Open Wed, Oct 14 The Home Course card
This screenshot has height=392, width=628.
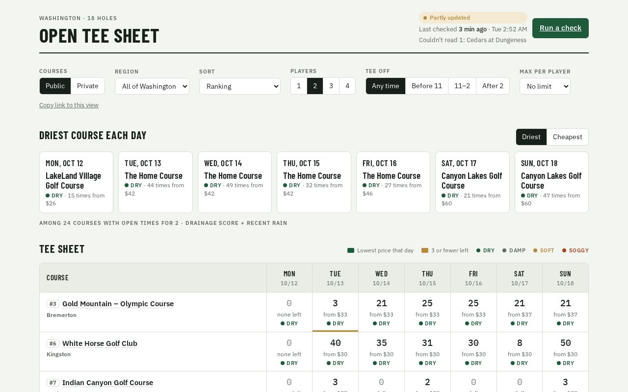pos(235,182)
